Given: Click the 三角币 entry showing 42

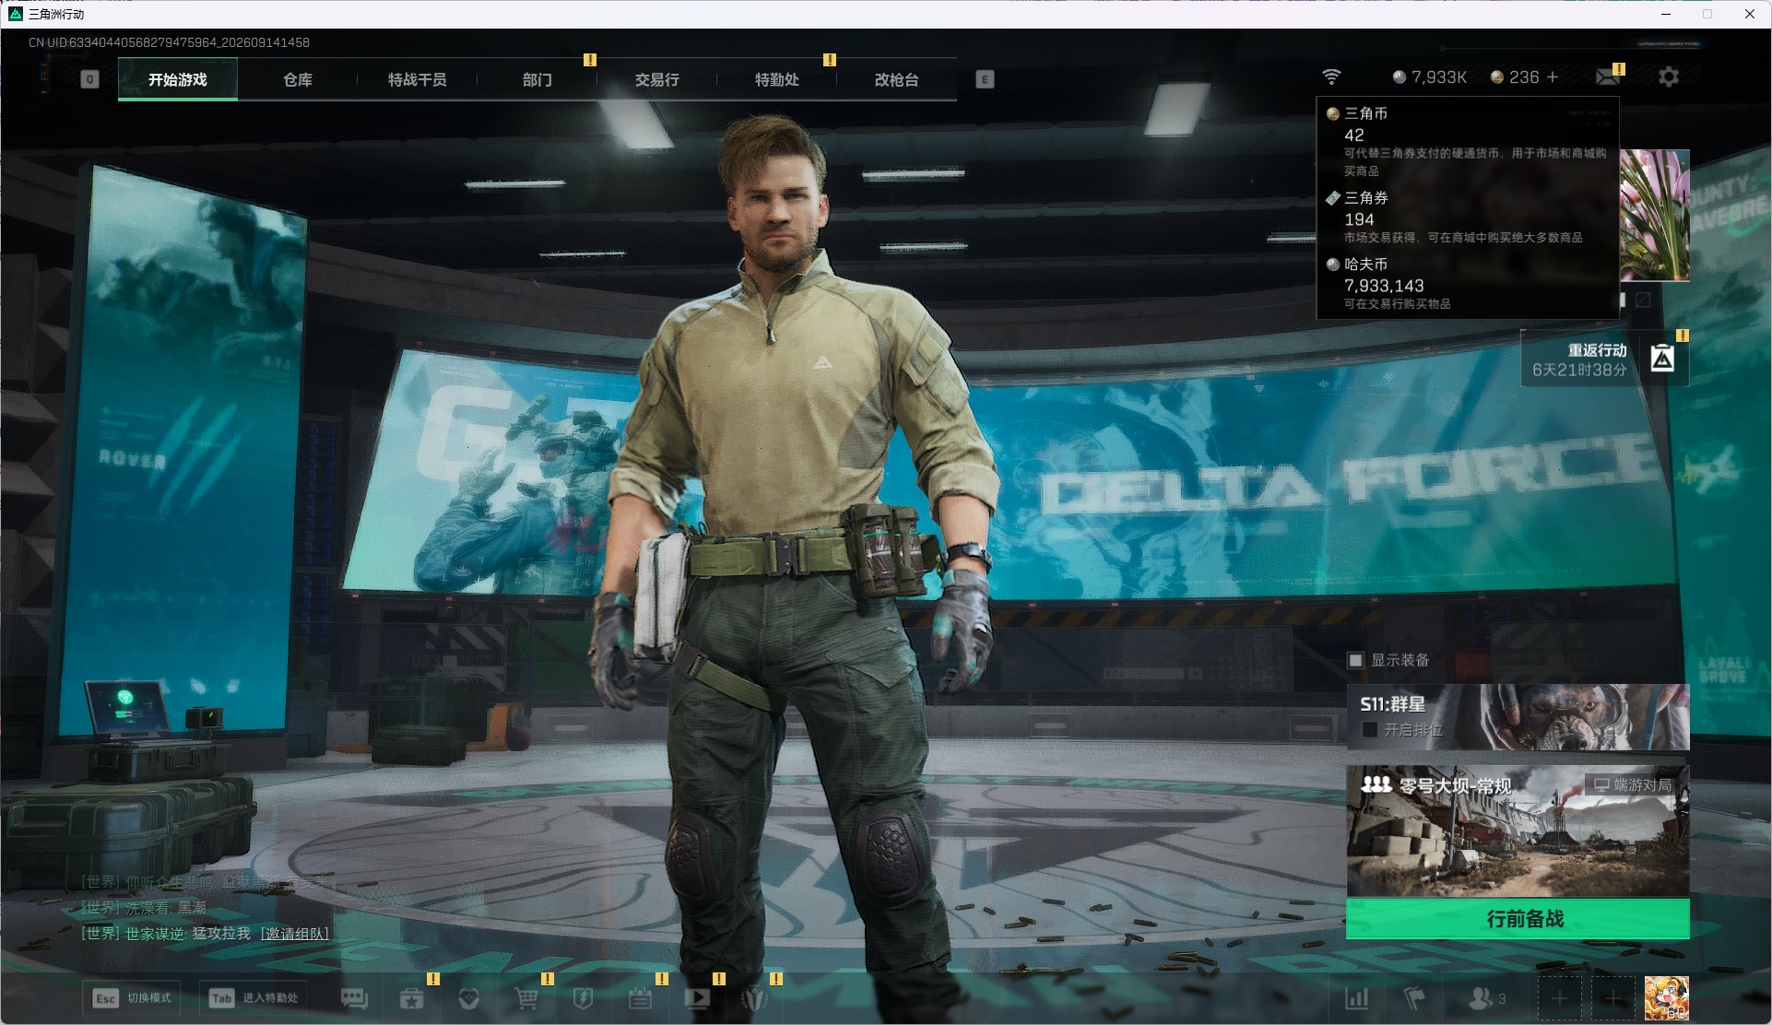Looking at the screenshot, I should click(1468, 140).
